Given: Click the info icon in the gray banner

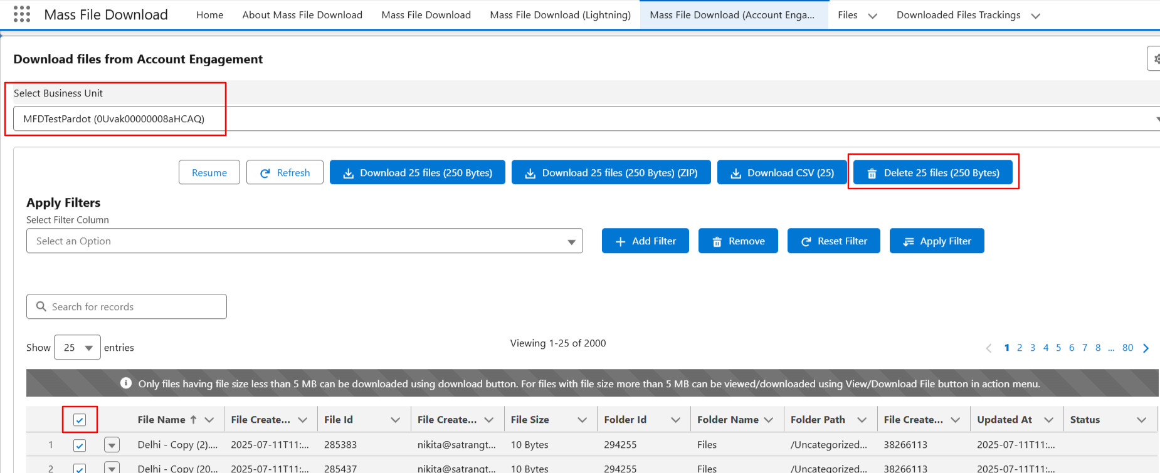Looking at the screenshot, I should (126, 383).
